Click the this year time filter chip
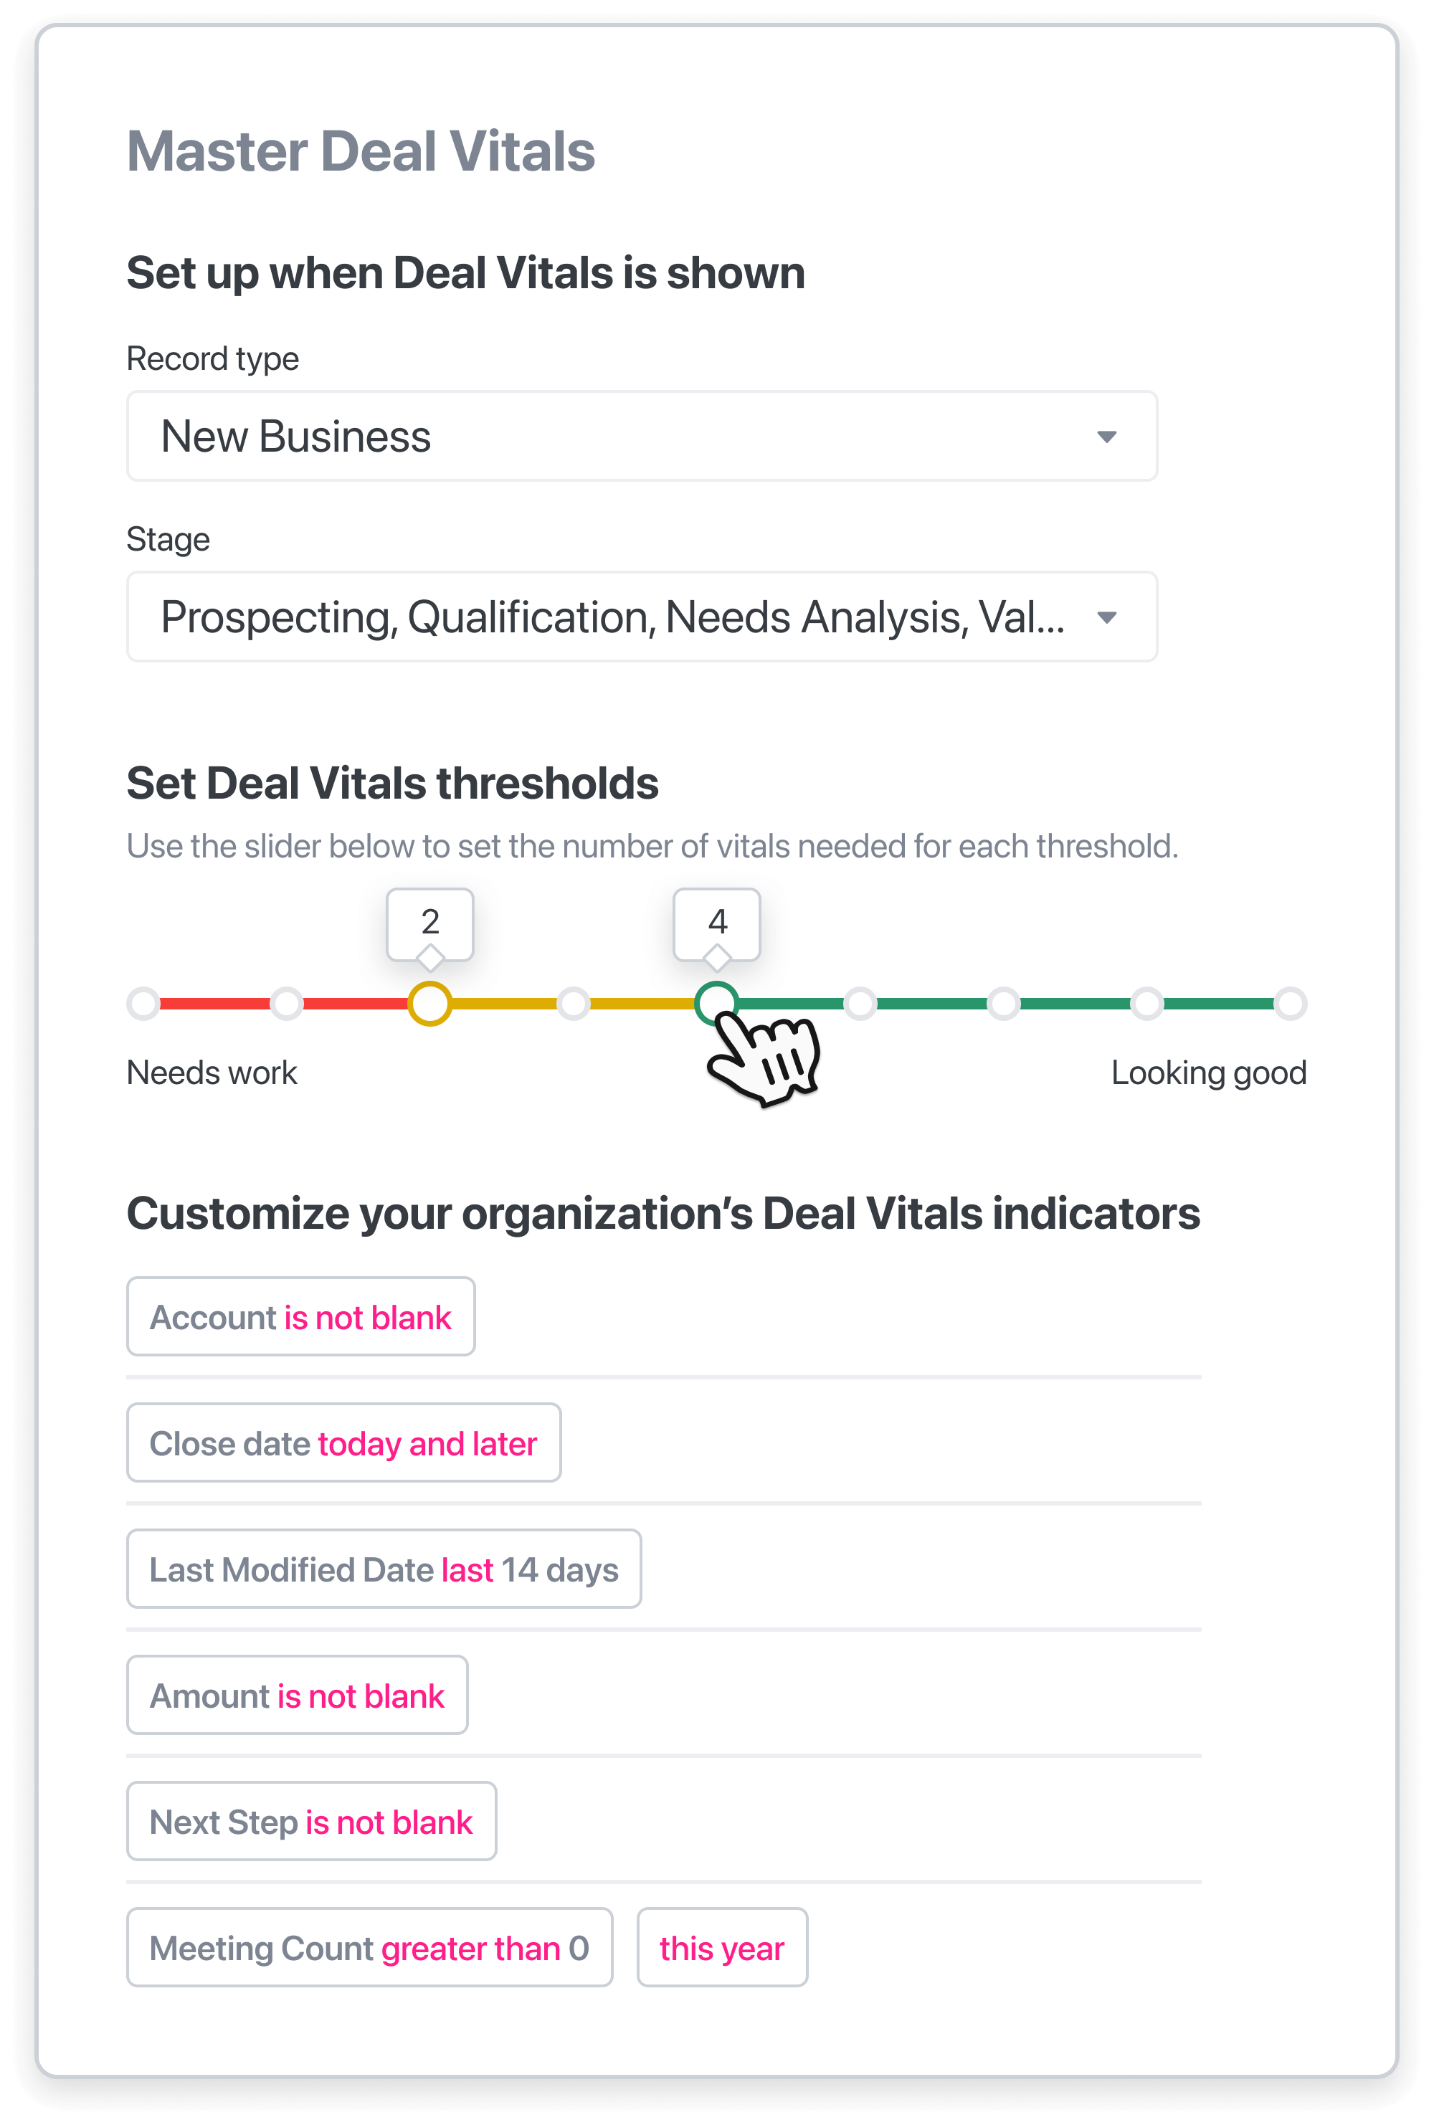Viewport: 1434px width, 2125px height. click(721, 1948)
